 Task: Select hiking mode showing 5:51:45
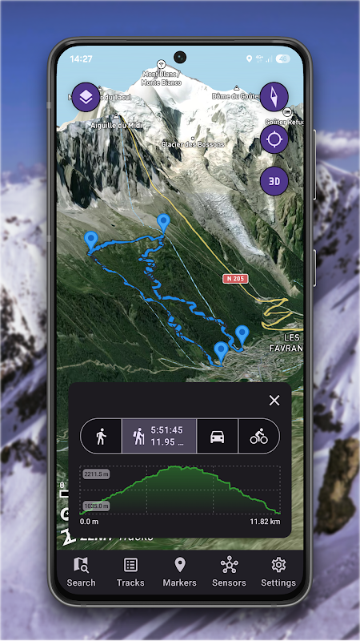tap(159, 436)
